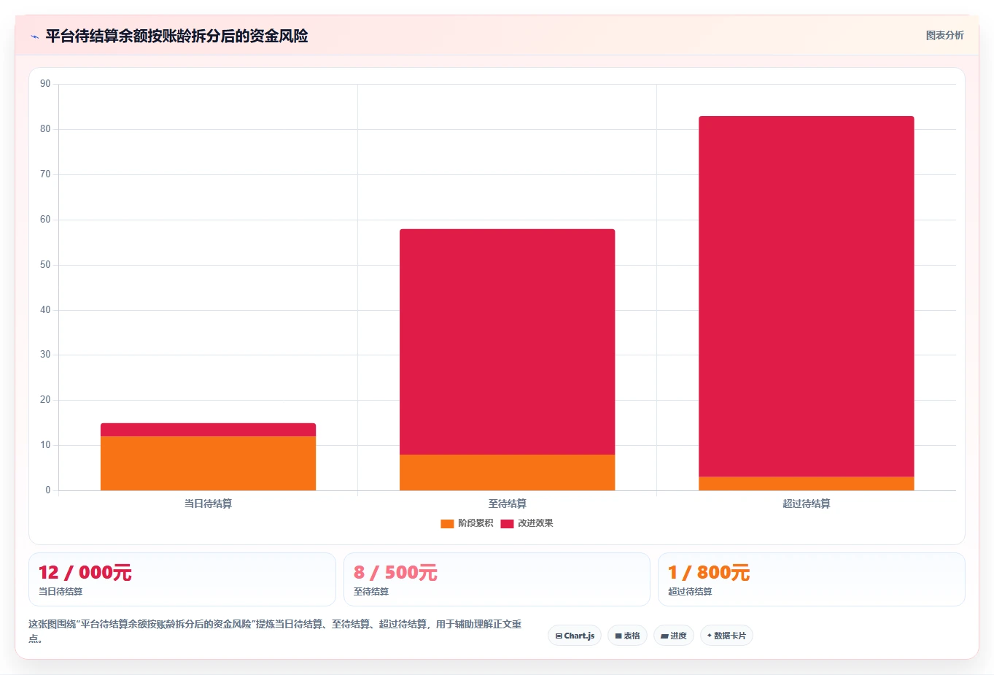Click the y-axis value 20
The width and height of the screenshot is (994, 675).
45,400
